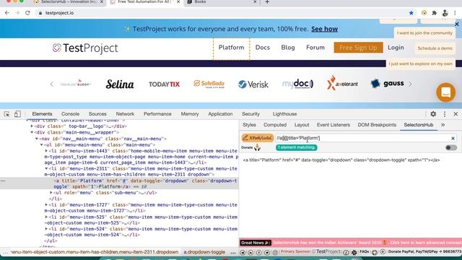Open a new browser tab
Viewport: 462px width, 260px height.
click(267, 2)
